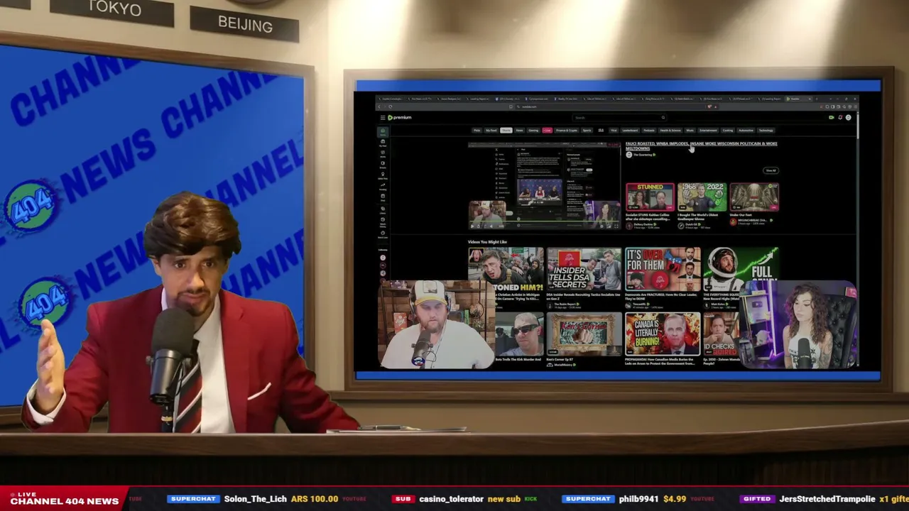Seek on the featured video progress bar

coord(545,221)
